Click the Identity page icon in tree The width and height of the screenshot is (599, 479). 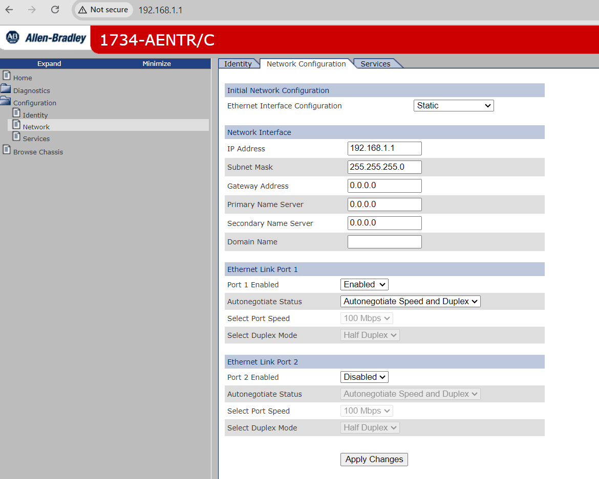click(16, 112)
